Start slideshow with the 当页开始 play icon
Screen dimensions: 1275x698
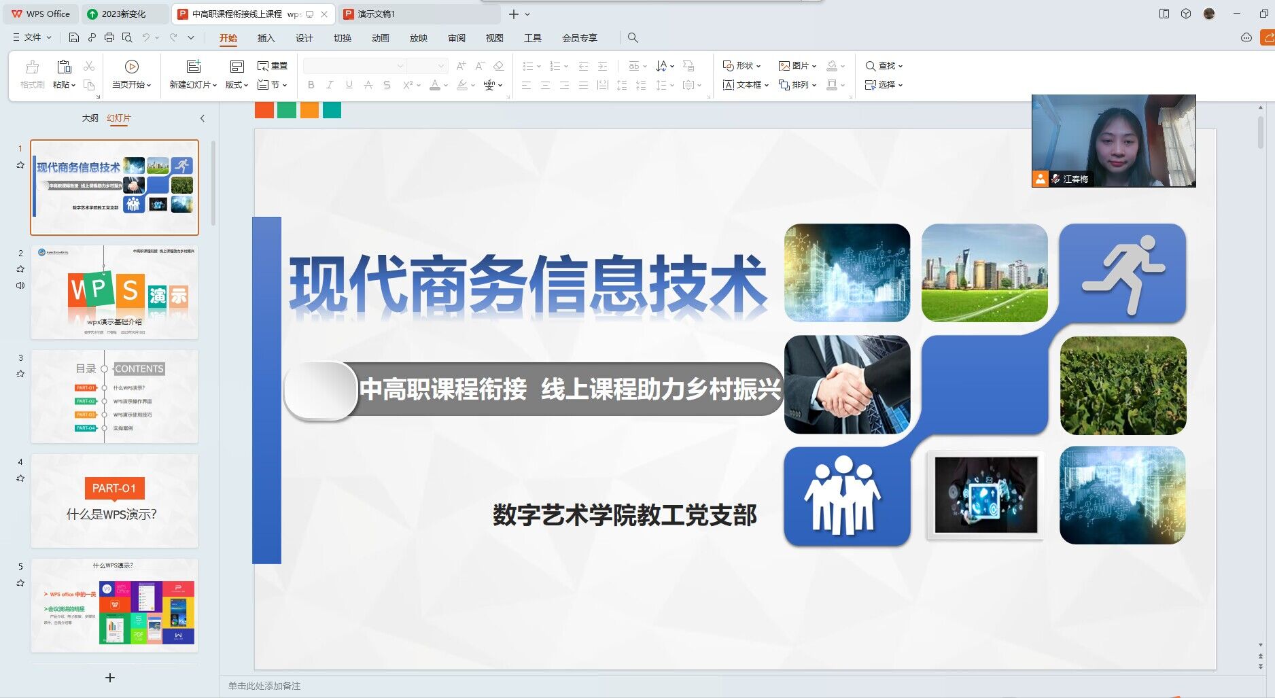click(132, 66)
